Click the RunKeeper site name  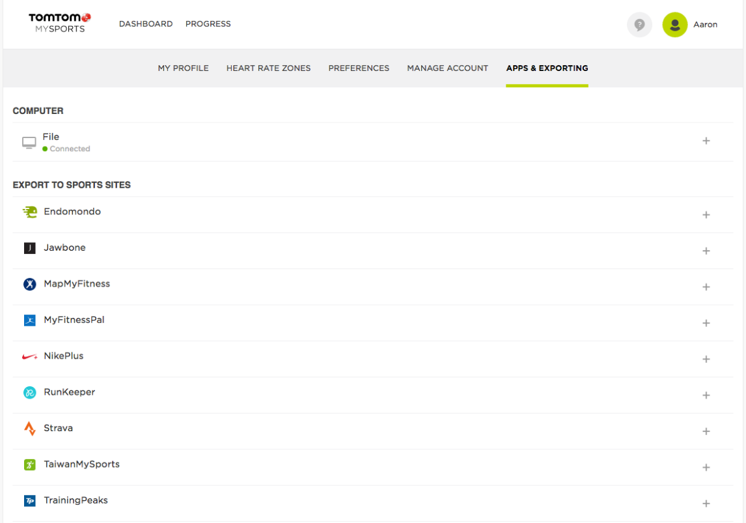[70, 392]
